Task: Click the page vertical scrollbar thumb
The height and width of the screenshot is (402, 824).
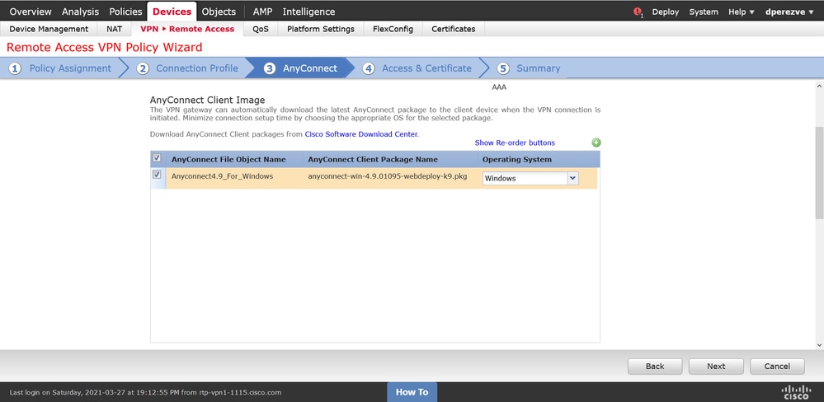Action: click(819, 172)
